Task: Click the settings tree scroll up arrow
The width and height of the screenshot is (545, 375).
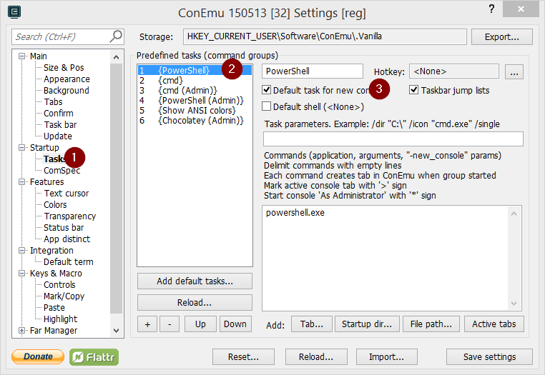Action: click(117, 57)
